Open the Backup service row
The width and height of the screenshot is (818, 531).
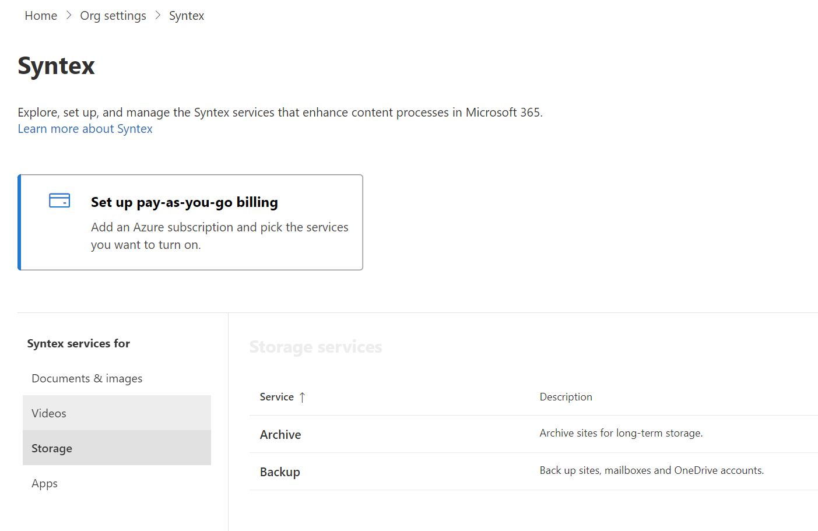click(533, 472)
